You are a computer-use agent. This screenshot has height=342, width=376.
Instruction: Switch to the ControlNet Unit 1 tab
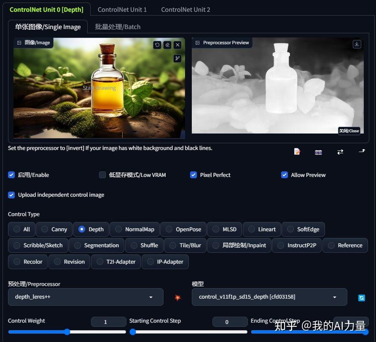[x=122, y=9]
